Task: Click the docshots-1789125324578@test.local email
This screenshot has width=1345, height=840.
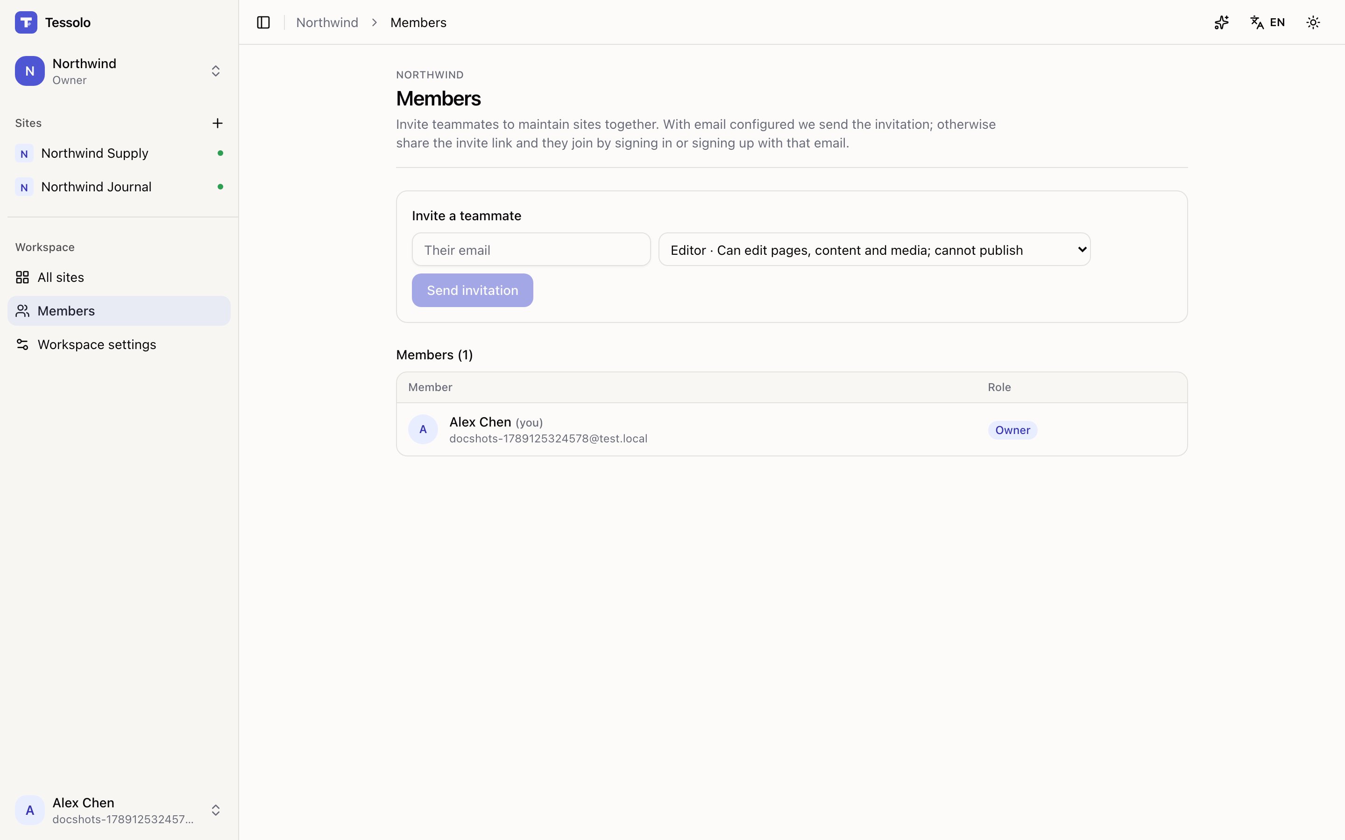Action: pyautogui.click(x=548, y=439)
